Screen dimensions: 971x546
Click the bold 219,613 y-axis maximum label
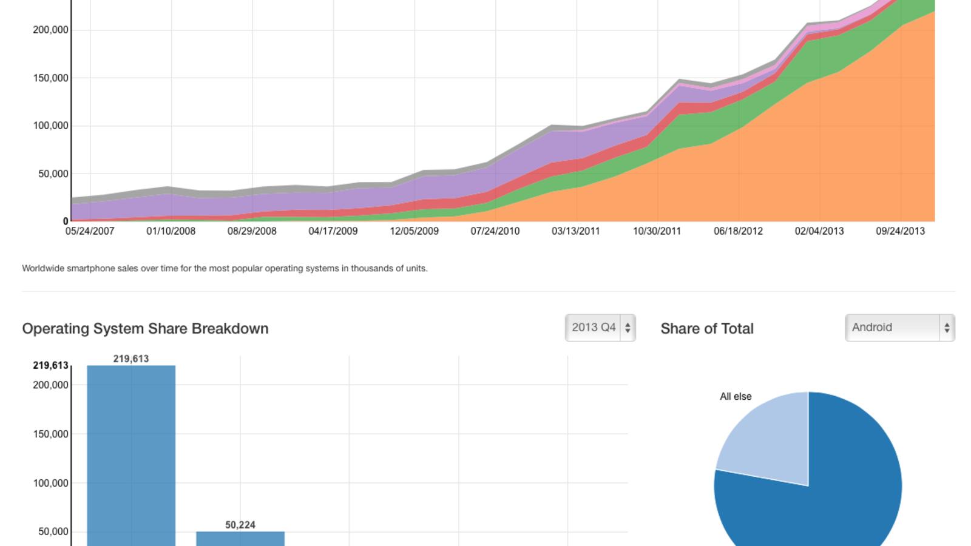tap(51, 365)
